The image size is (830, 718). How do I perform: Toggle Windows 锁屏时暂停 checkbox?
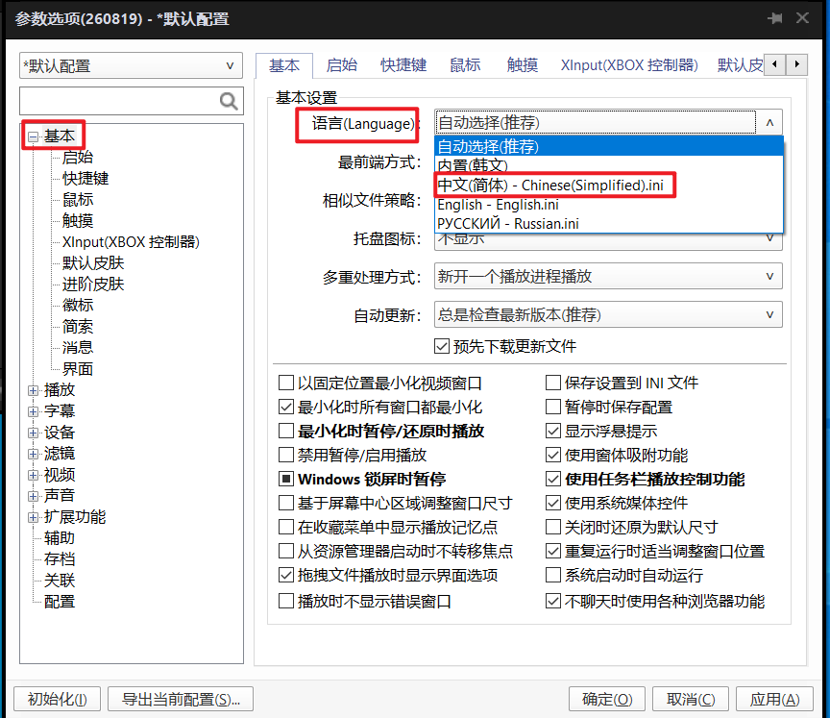[x=286, y=480]
